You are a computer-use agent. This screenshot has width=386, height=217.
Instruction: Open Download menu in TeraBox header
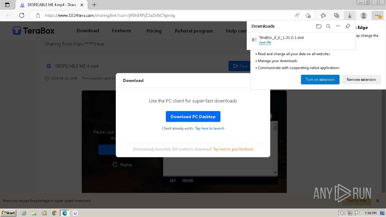87,31
